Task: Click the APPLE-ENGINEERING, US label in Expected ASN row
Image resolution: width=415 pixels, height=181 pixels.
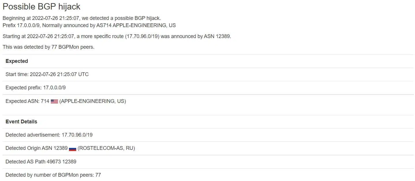Action: pyautogui.click(x=93, y=101)
